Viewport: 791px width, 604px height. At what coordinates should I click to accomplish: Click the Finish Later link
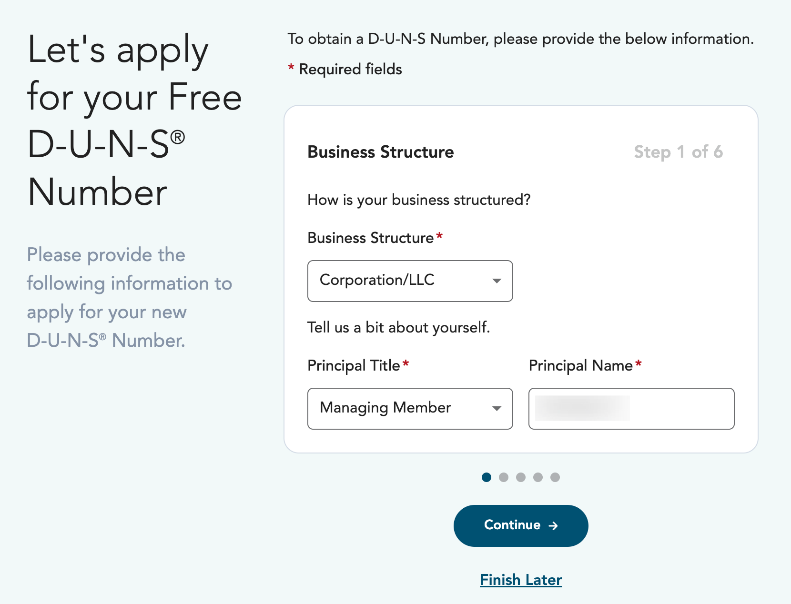pyautogui.click(x=521, y=580)
